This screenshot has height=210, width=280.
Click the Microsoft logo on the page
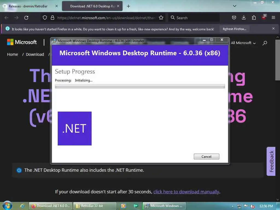[22, 42]
